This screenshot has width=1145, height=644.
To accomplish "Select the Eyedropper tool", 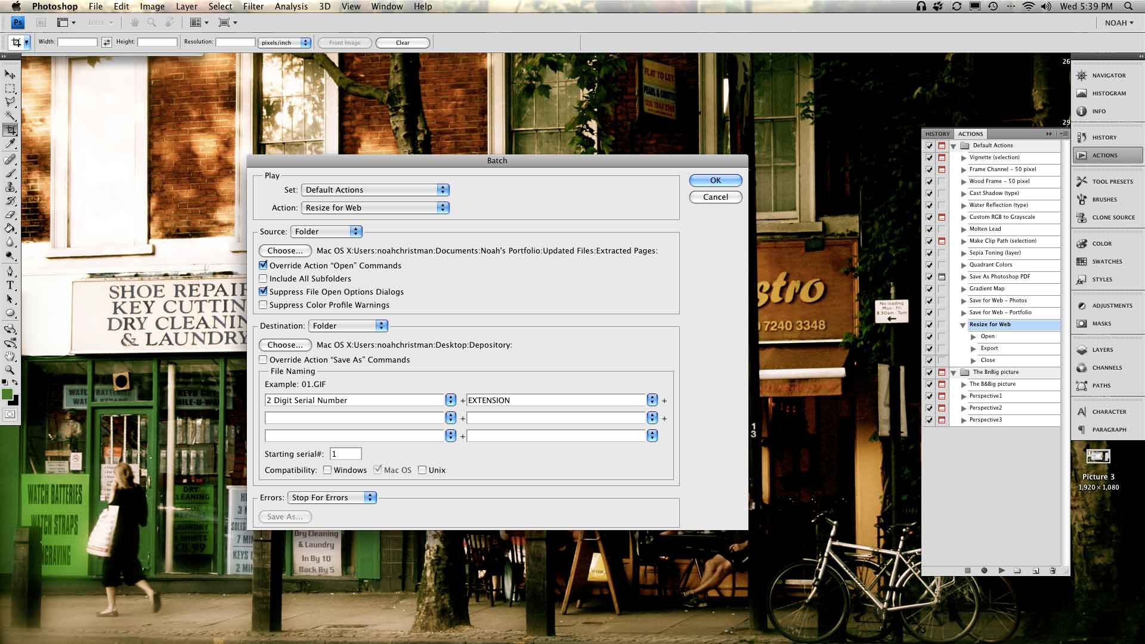I will tap(10, 144).
